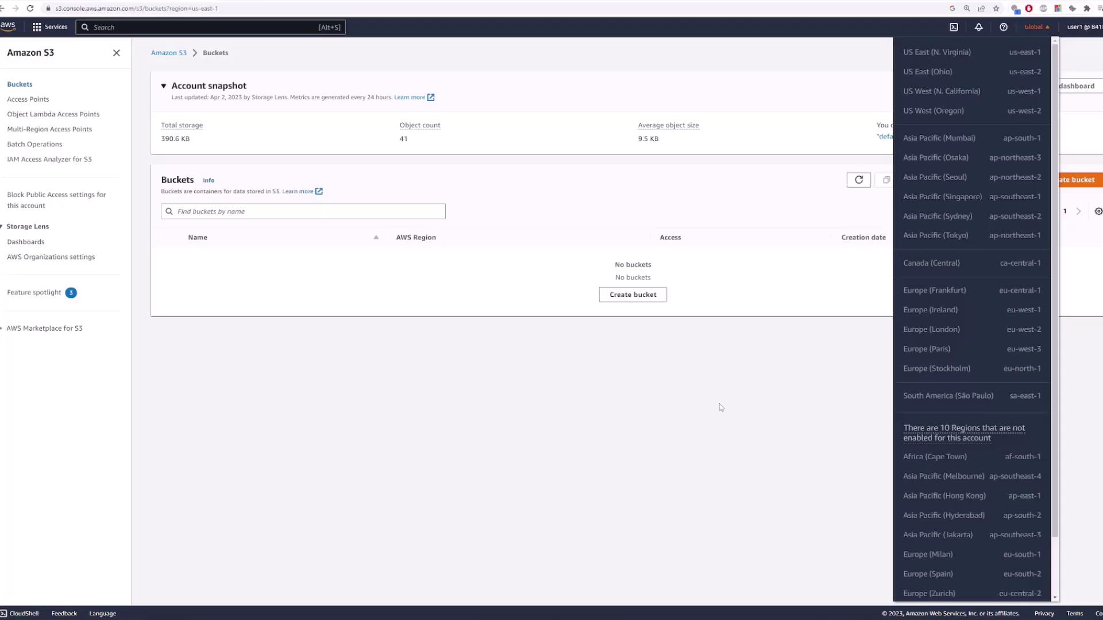Collapse the Global region dropdown
Image resolution: width=1103 pixels, height=620 pixels.
click(1036, 27)
